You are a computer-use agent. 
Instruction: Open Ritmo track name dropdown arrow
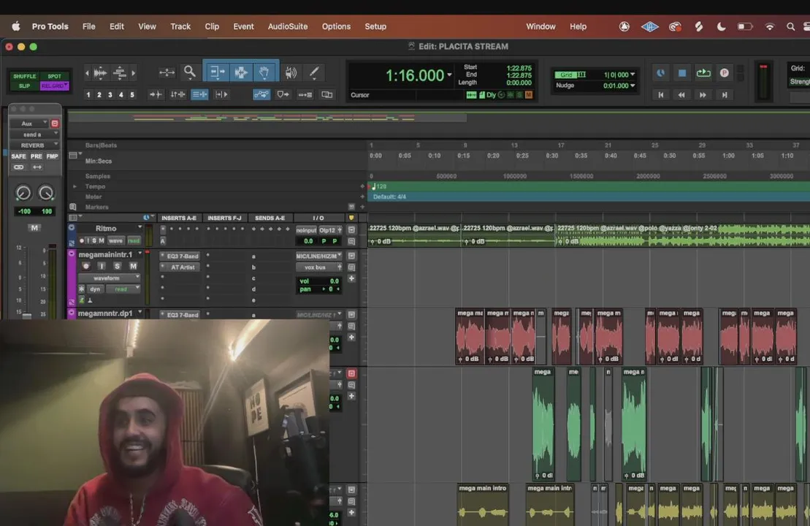click(x=140, y=228)
